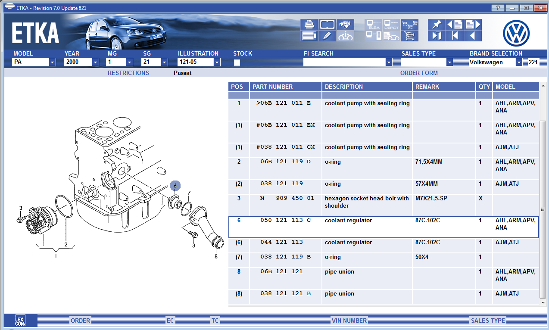Screen dimensions: 549x330
Task: Select part number 050 121 113 C
Action: pos(285,221)
